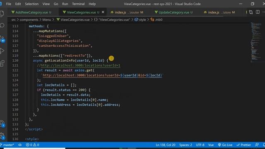The width and height of the screenshot is (265, 149).
Task: Open the View menu
Action: pyautogui.click(x=46, y=4)
